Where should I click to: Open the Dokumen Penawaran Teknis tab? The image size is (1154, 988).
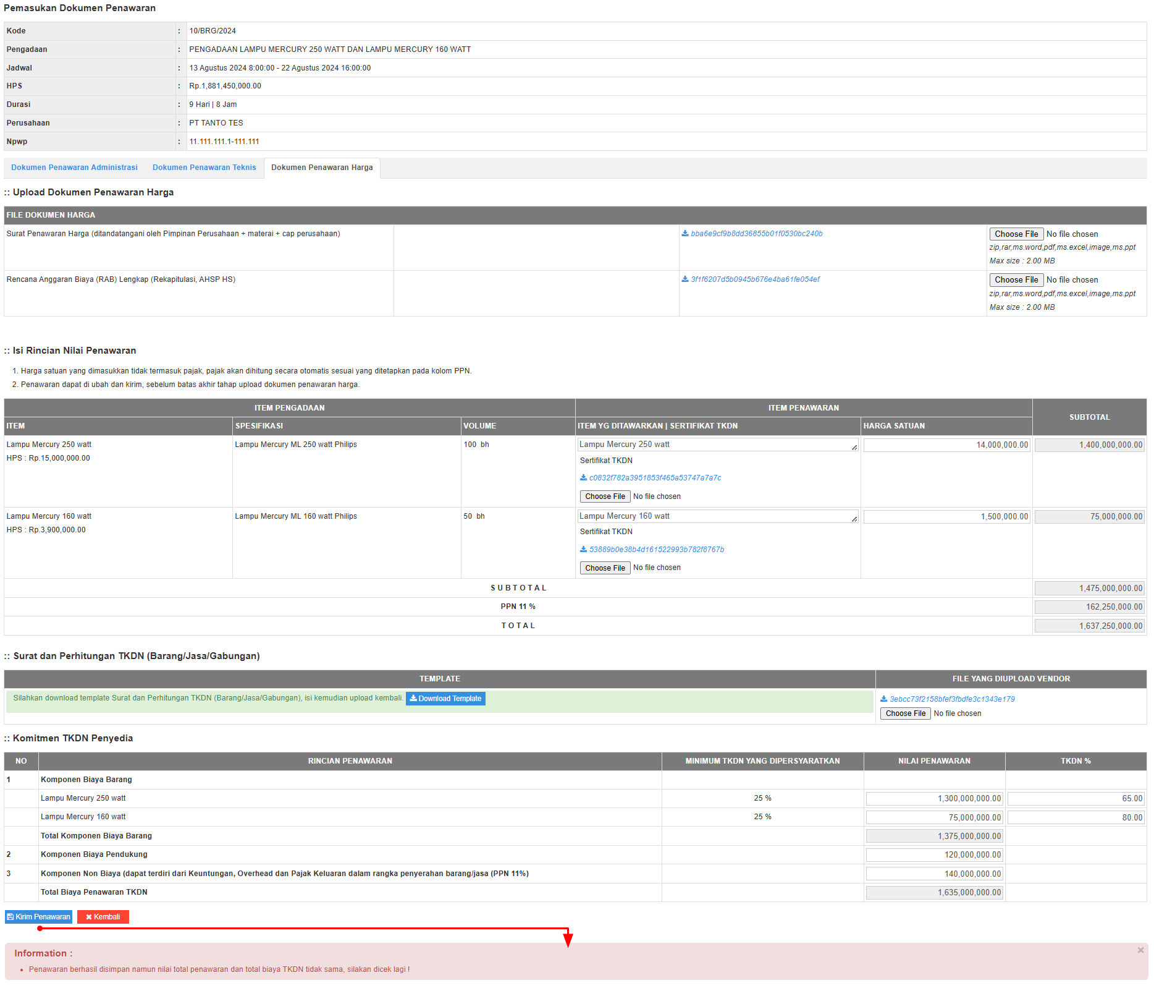204,168
